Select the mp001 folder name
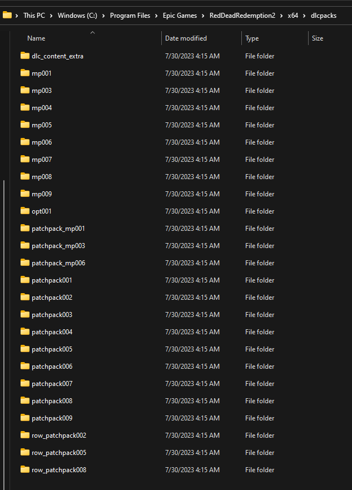This screenshot has height=490, width=352. coord(42,73)
